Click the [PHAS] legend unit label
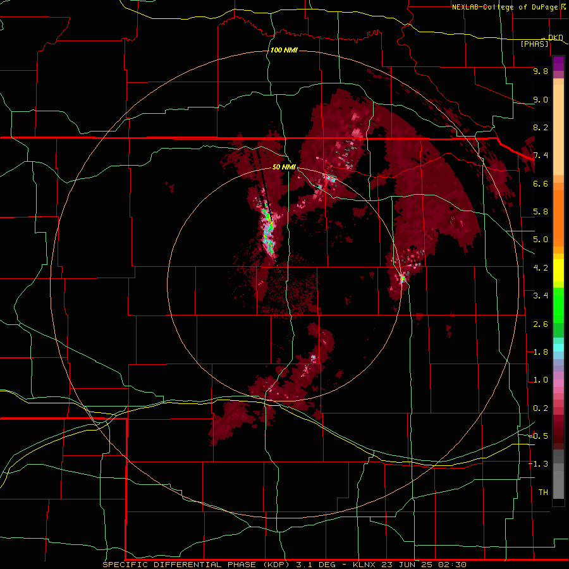Viewport: 569px width, 569px height. point(534,44)
